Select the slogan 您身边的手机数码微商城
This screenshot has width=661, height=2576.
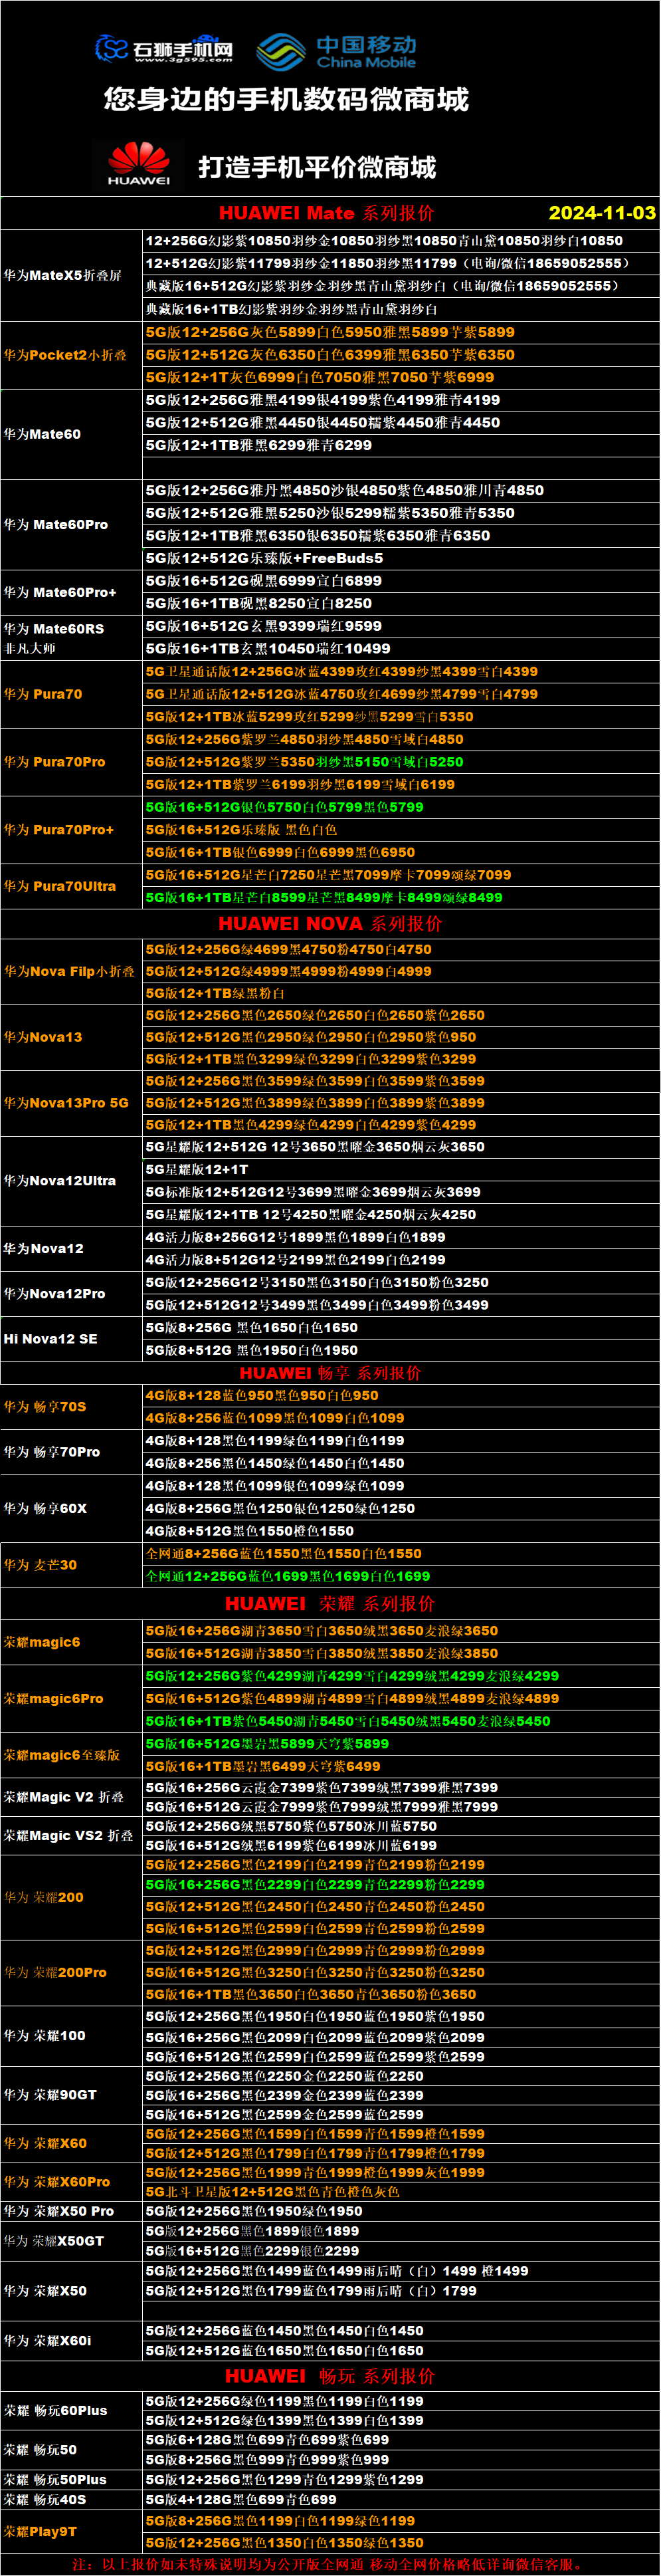[286, 99]
